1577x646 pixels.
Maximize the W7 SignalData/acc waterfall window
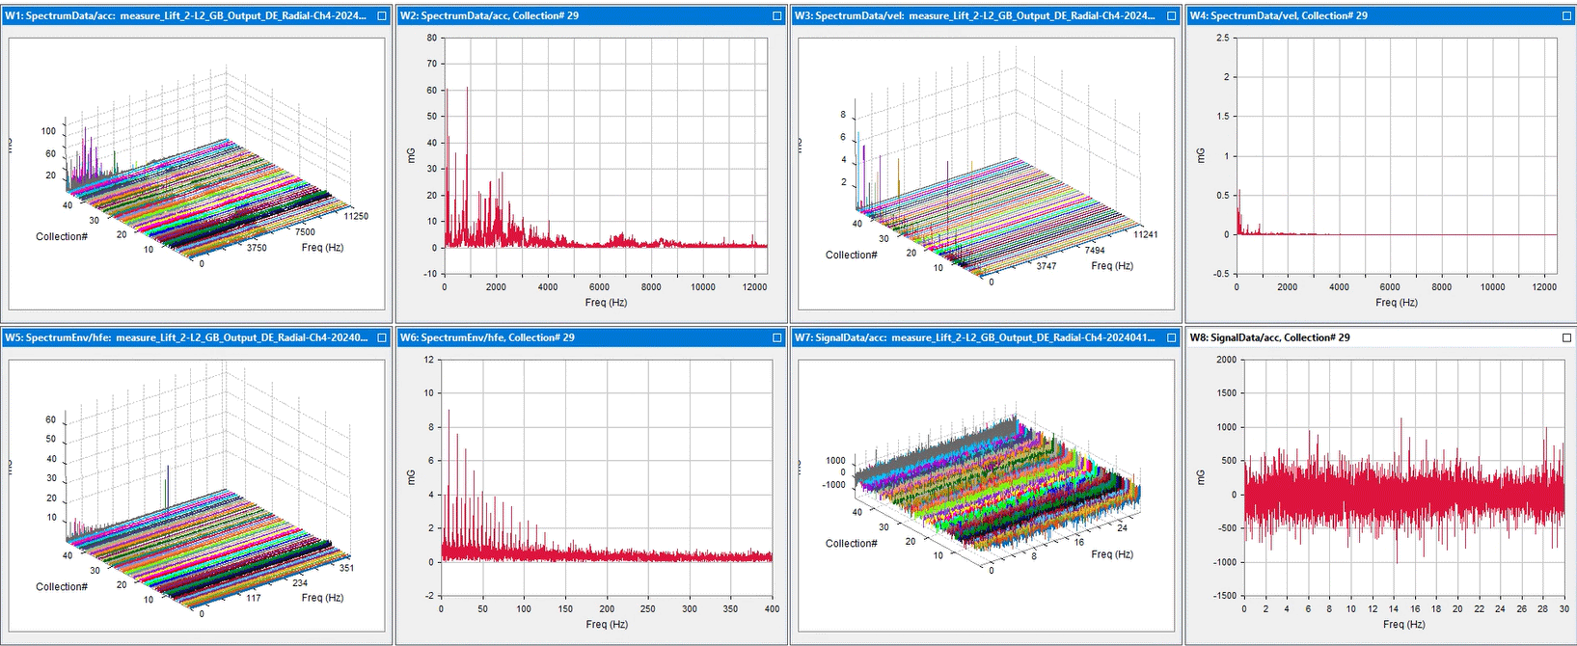tap(1172, 337)
